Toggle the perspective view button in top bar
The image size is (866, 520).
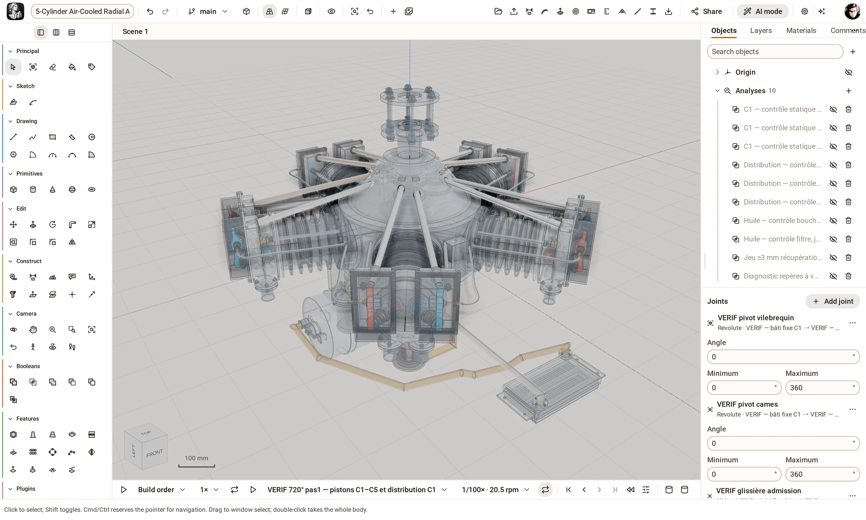270,12
